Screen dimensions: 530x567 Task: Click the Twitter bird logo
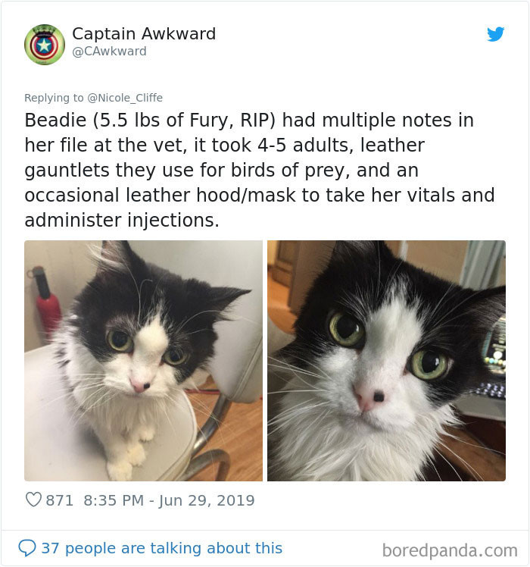coord(495,34)
